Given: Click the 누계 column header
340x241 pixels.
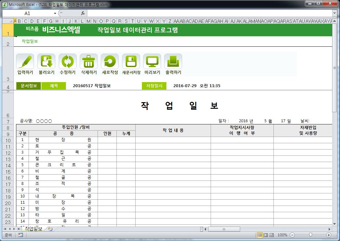Looking at the screenshot, I should click(126, 134).
